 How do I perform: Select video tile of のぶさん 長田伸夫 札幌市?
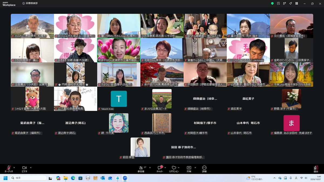[32, 26]
